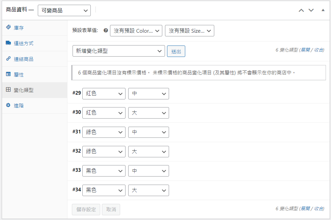Click the top 展開 expand link
Screen dimensions: 331x220
tap(305, 50)
